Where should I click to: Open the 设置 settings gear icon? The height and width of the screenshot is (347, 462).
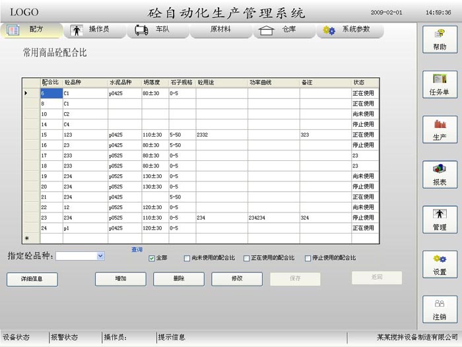[440, 259]
